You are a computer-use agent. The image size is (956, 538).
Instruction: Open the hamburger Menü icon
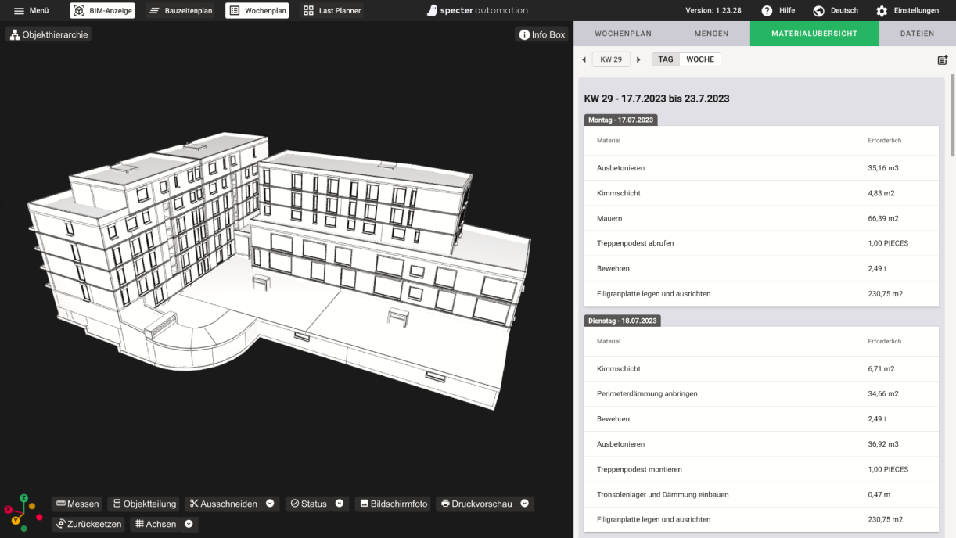coord(19,11)
